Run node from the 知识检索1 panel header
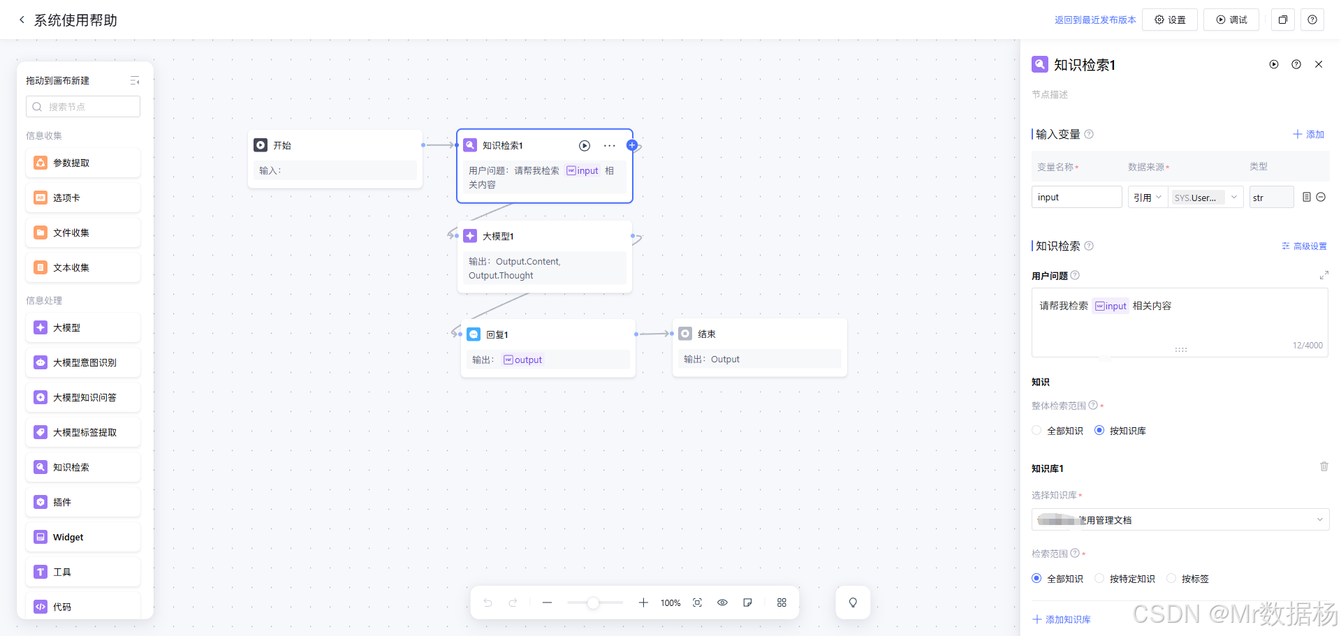The width and height of the screenshot is (1341, 636). (x=1274, y=64)
